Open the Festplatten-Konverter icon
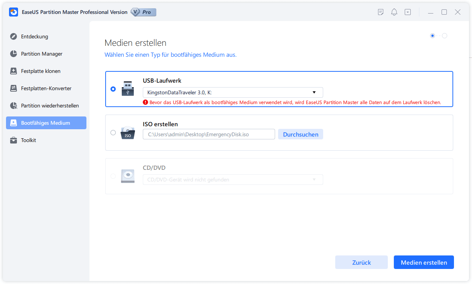The image size is (472, 284). coord(14,88)
